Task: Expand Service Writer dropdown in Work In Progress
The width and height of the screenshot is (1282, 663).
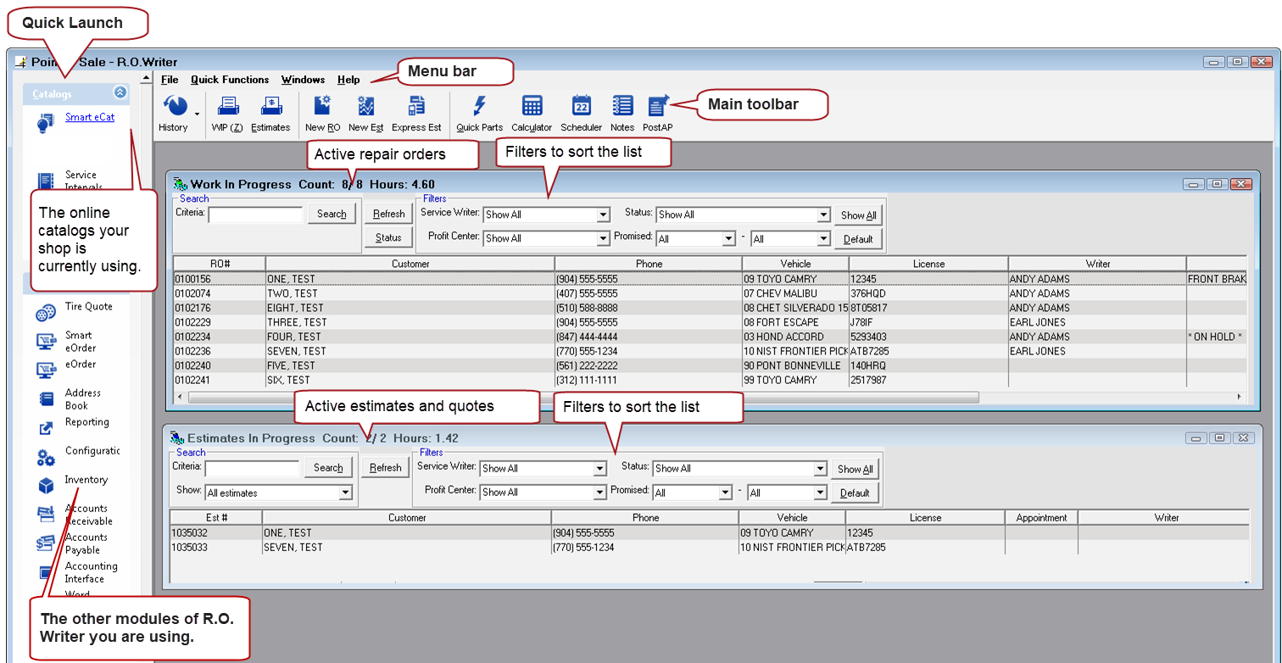Action: click(x=603, y=215)
